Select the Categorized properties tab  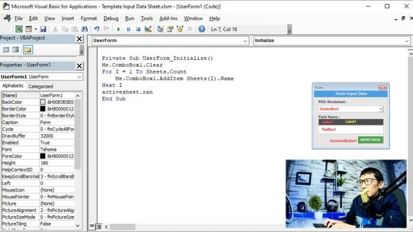click(x=41, y=86)
